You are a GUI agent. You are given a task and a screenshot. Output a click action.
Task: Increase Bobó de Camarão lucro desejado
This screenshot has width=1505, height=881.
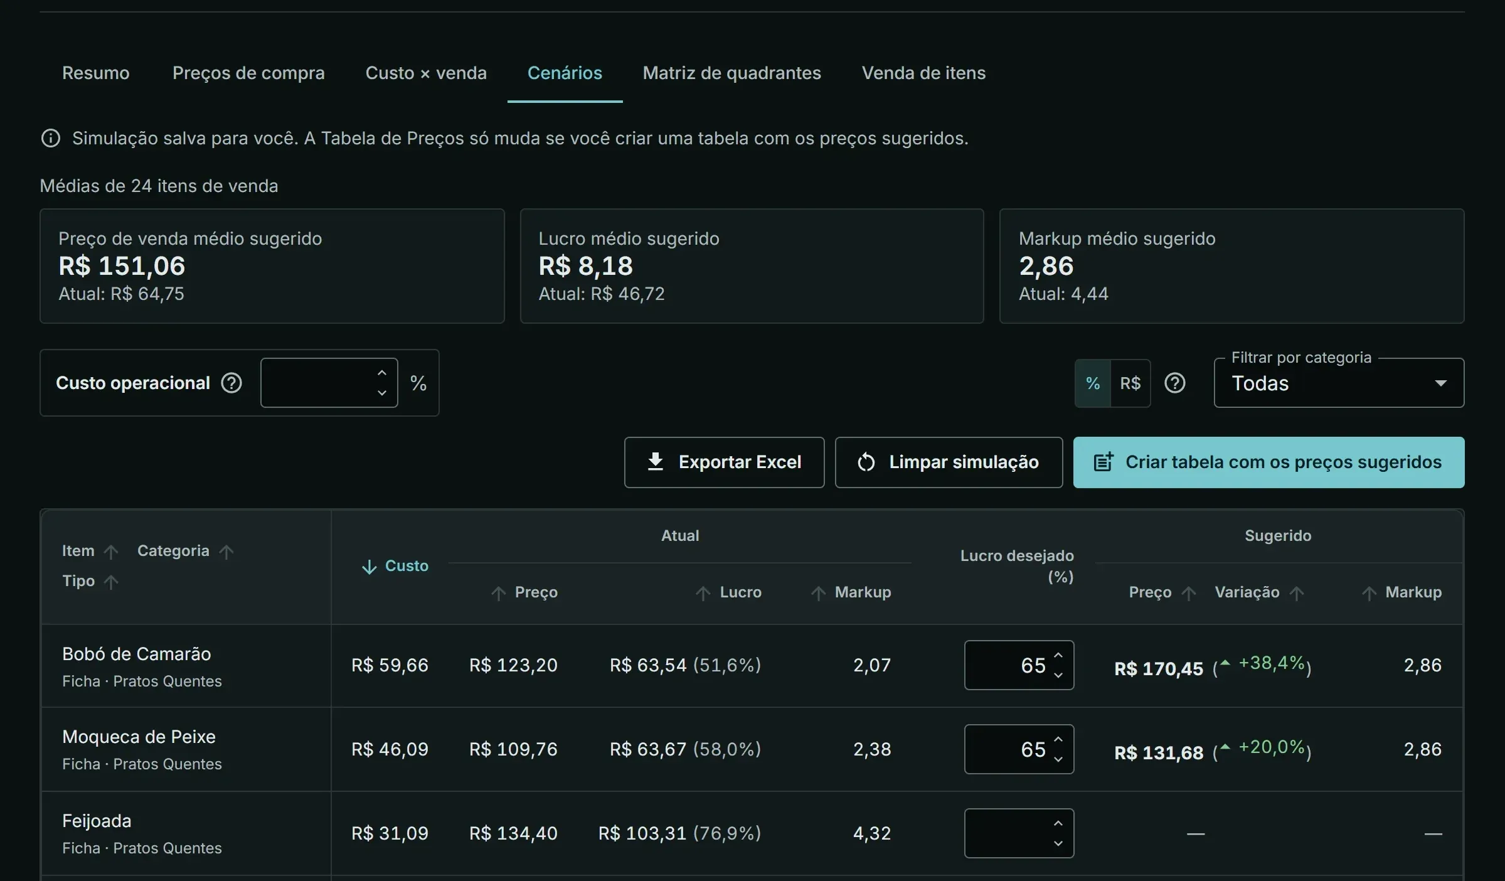point(1058,655)
